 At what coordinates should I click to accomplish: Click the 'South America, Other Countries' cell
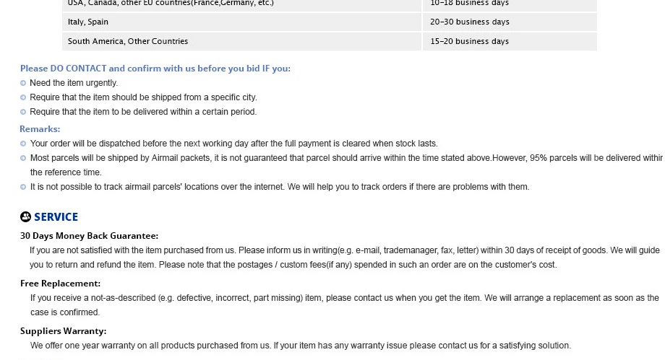pyautogui.click(x=241, y=42)
